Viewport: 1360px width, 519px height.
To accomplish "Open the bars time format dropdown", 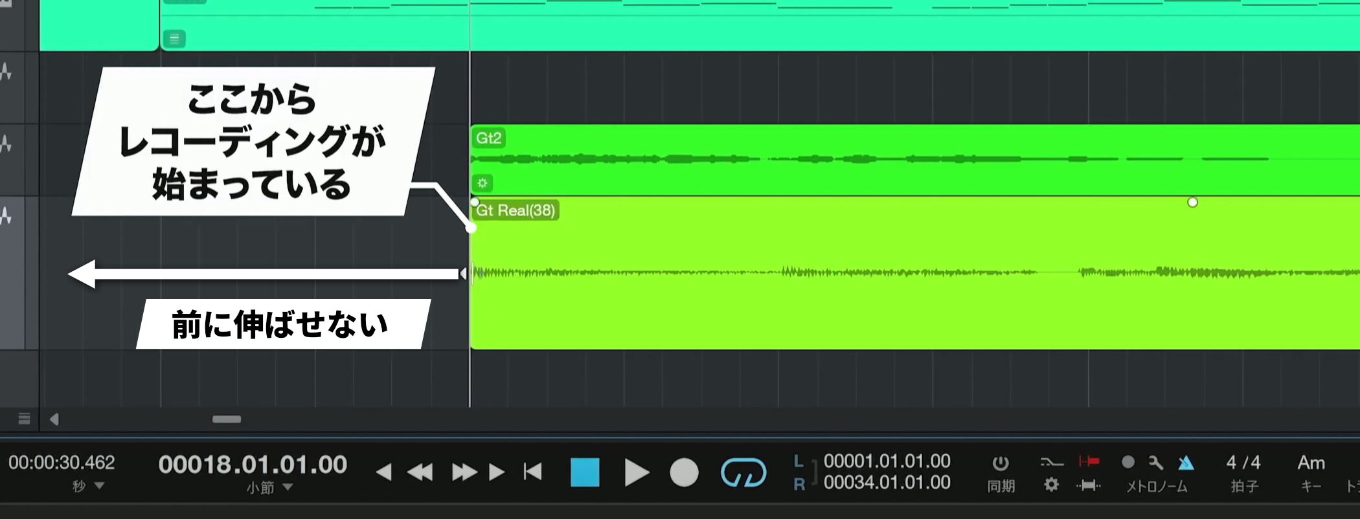I will coord(288,487).
